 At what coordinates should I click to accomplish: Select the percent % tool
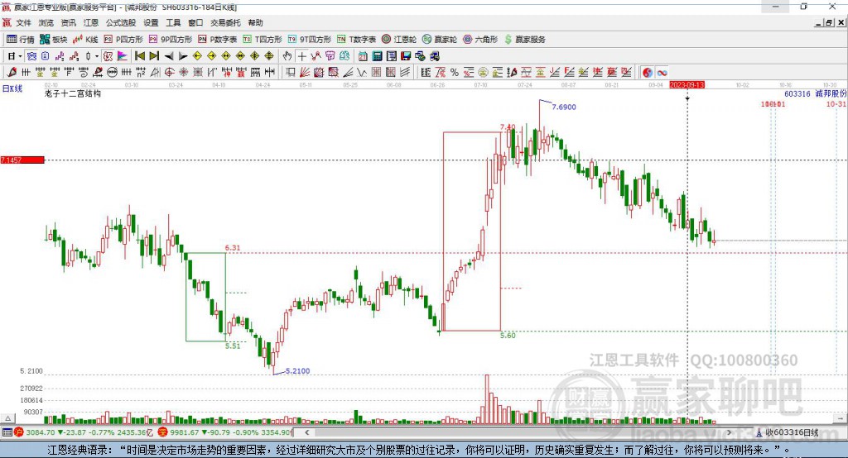tap(455, 73)
